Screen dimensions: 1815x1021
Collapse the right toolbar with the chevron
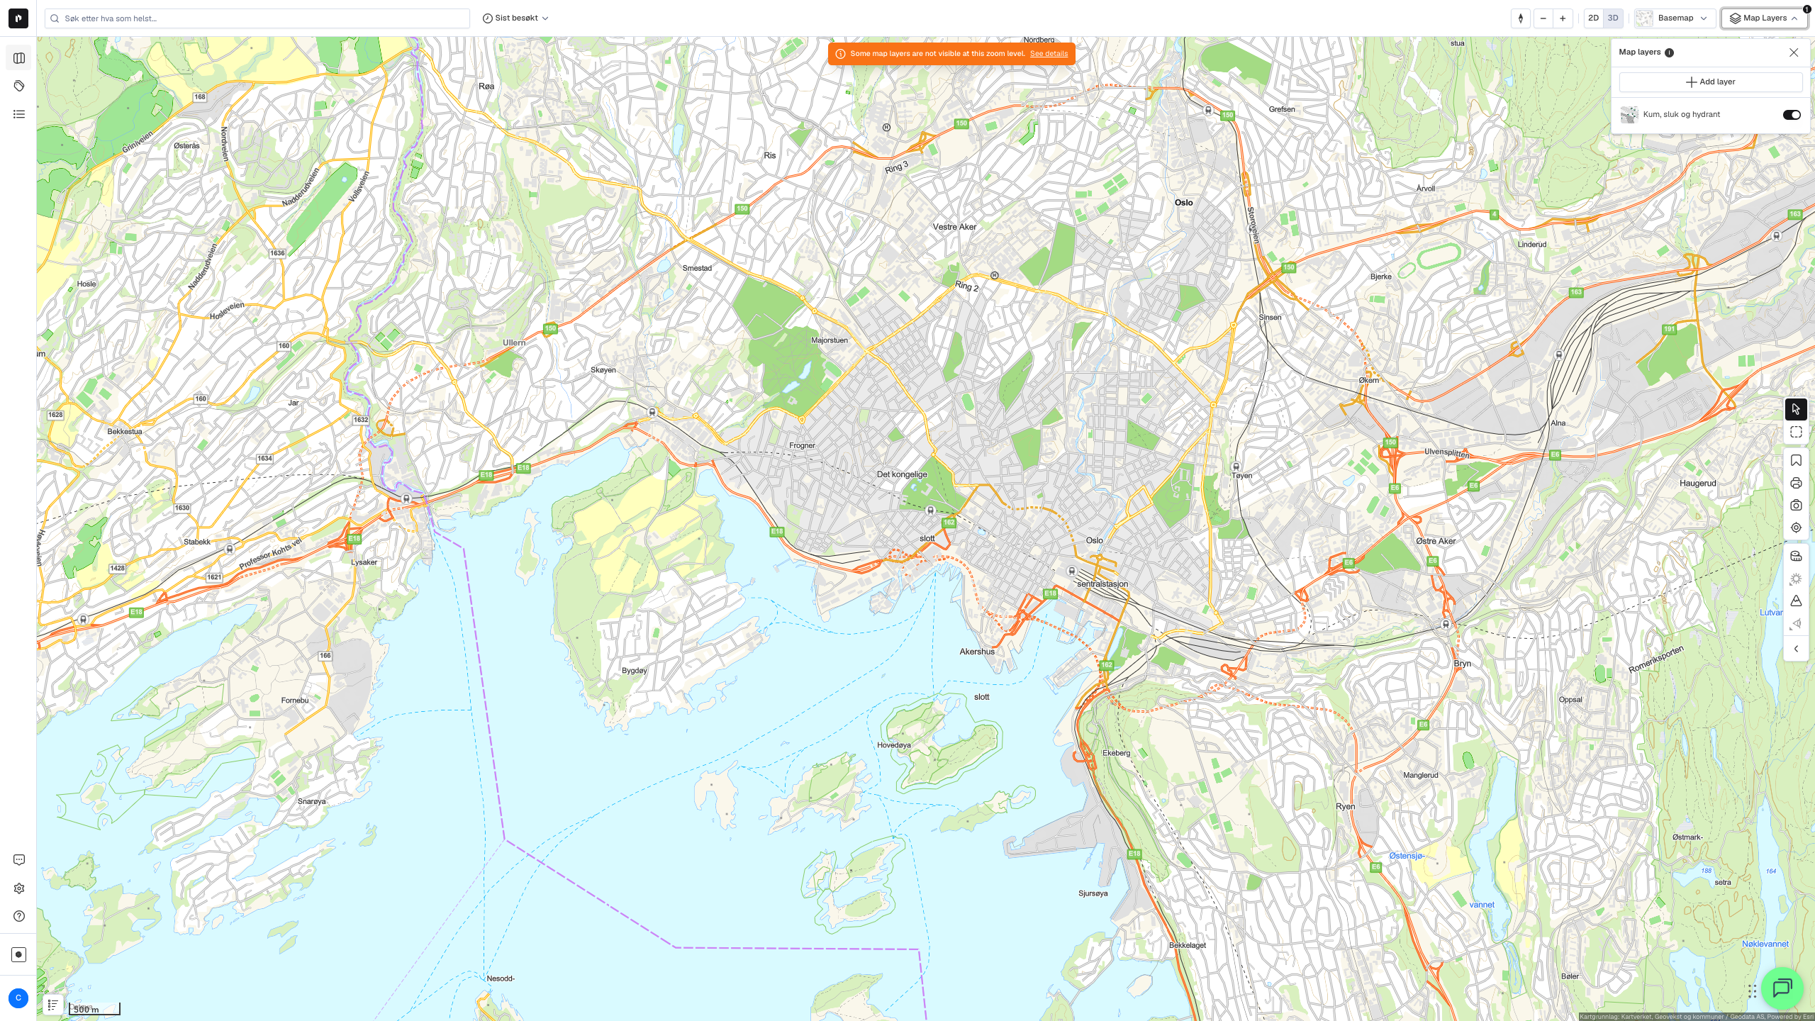coord(1796,649)
